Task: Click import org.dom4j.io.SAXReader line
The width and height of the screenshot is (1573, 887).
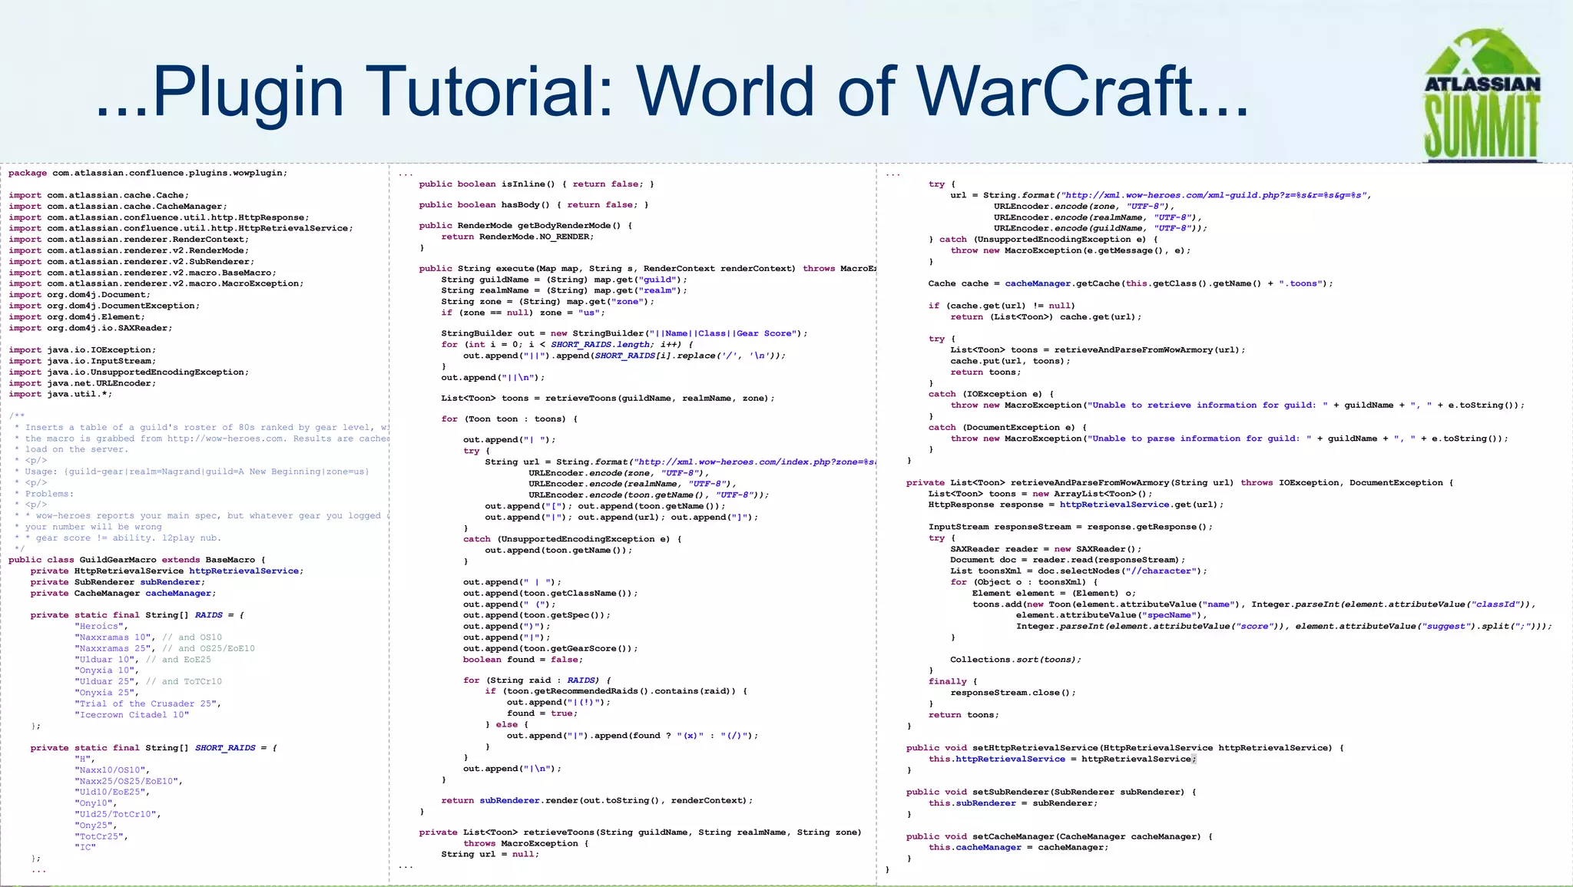Action: pos(91,328)
